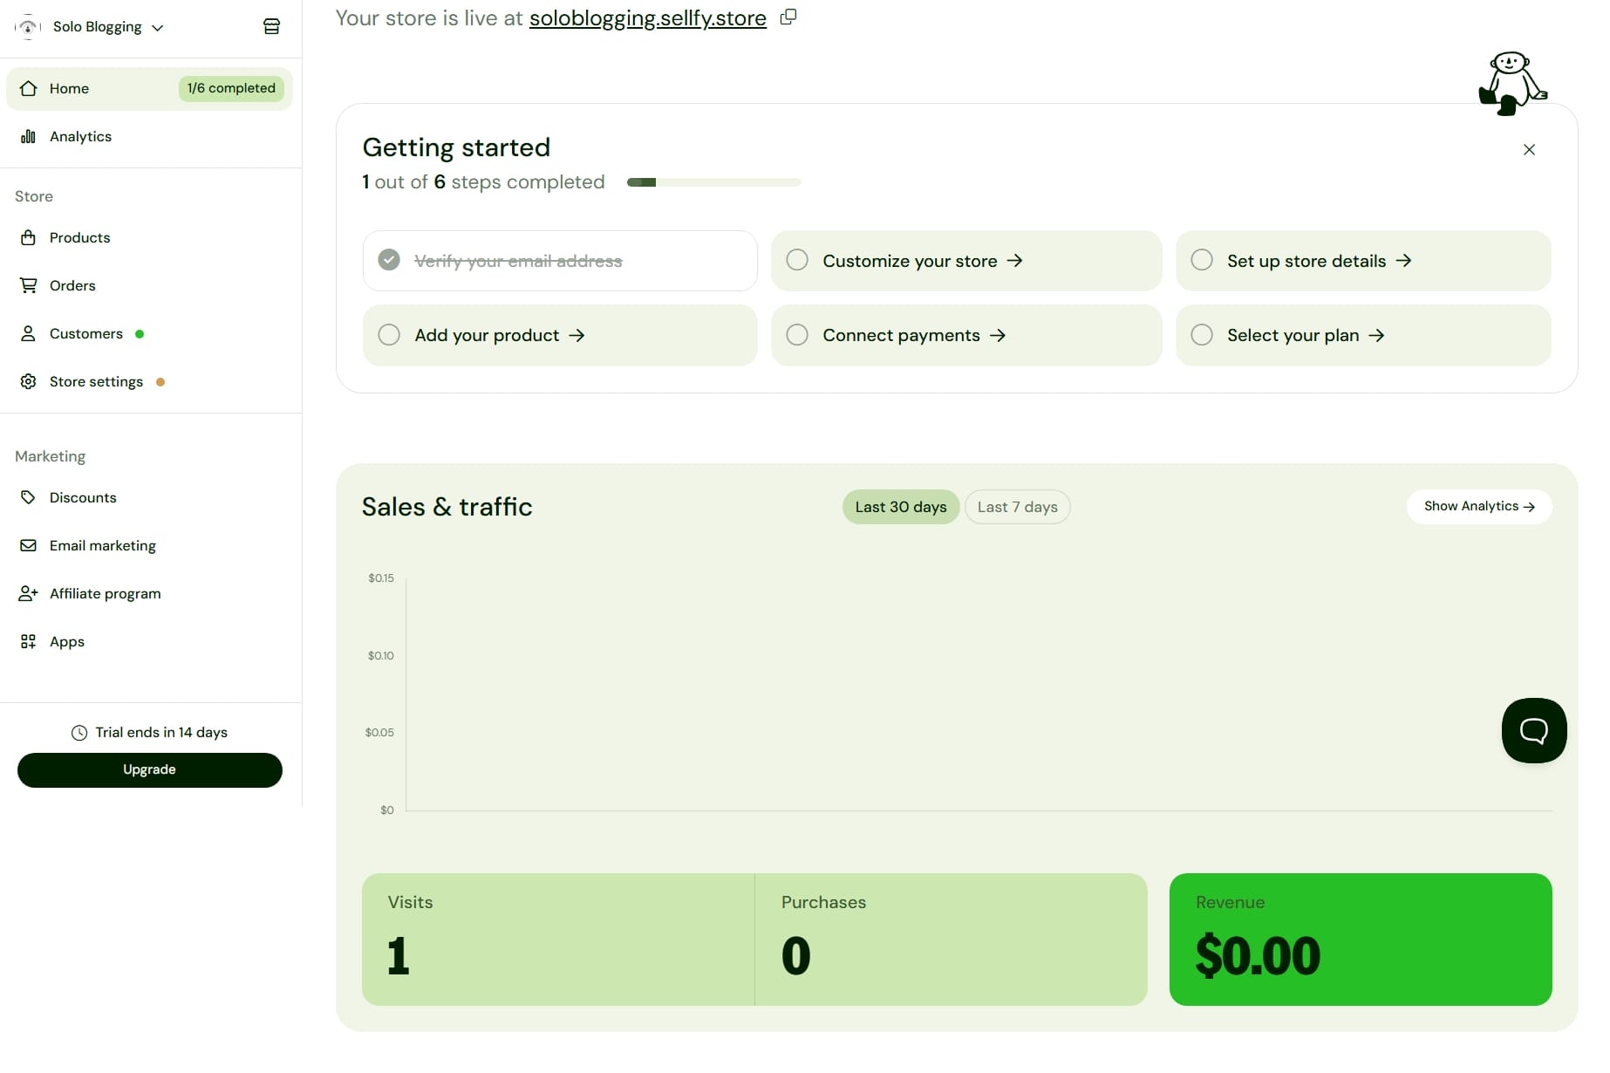Screen dimensions: 1610x1073
Task: Open Discounts via the tag icon
Action: pos(28,497)
